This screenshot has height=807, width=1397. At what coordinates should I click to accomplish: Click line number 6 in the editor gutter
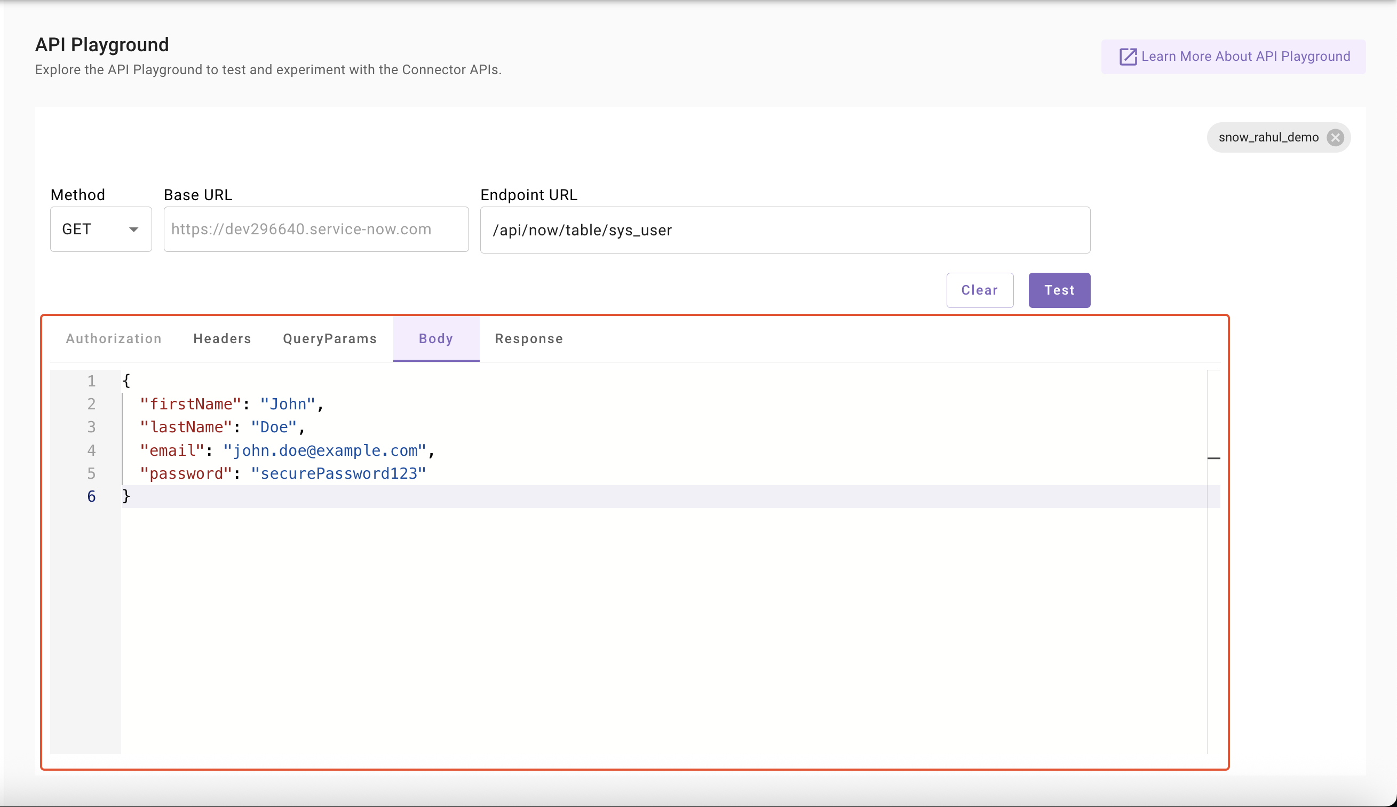click(91, 496)
